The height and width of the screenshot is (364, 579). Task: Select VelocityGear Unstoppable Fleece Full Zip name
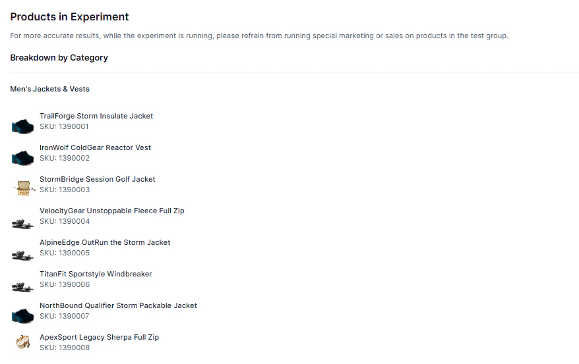point(112,211)
